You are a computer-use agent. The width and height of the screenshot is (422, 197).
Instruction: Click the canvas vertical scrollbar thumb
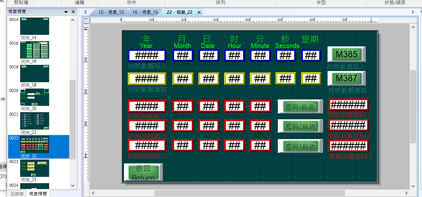coord(413,106)
